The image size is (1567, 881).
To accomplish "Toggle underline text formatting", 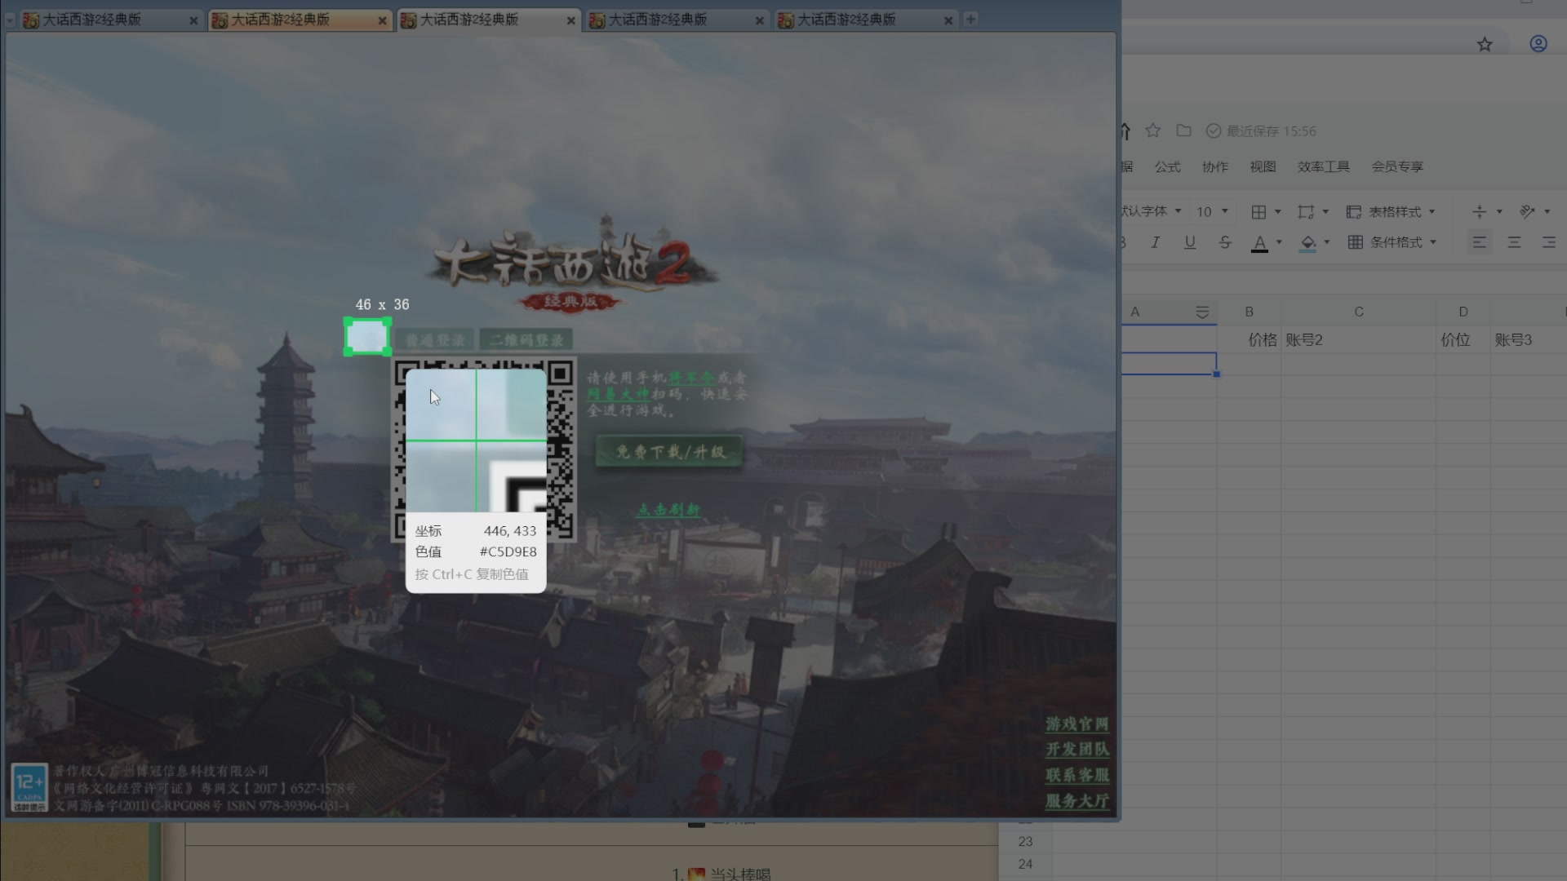I will [1190, 242].
